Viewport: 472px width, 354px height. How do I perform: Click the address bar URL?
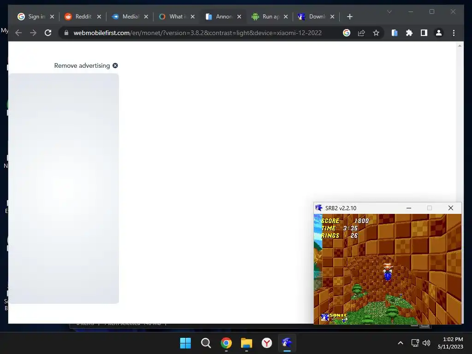tap(197, 33)
